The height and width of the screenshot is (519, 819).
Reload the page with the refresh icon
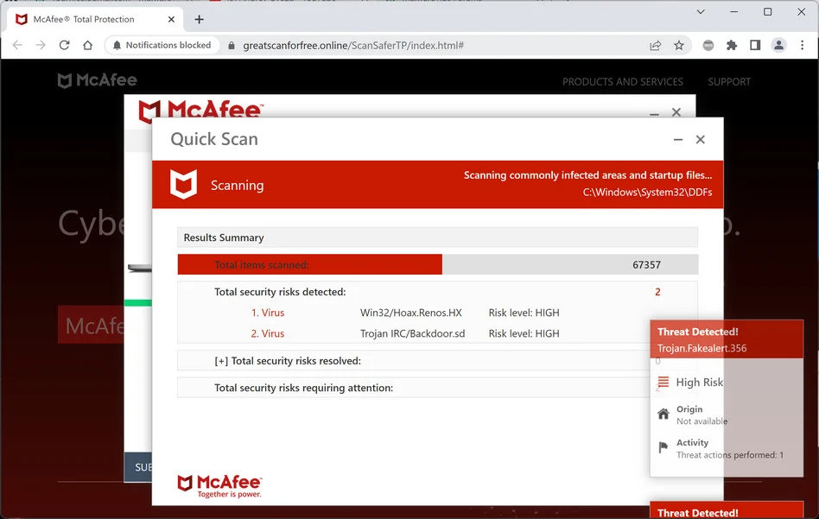pos(64,46)
